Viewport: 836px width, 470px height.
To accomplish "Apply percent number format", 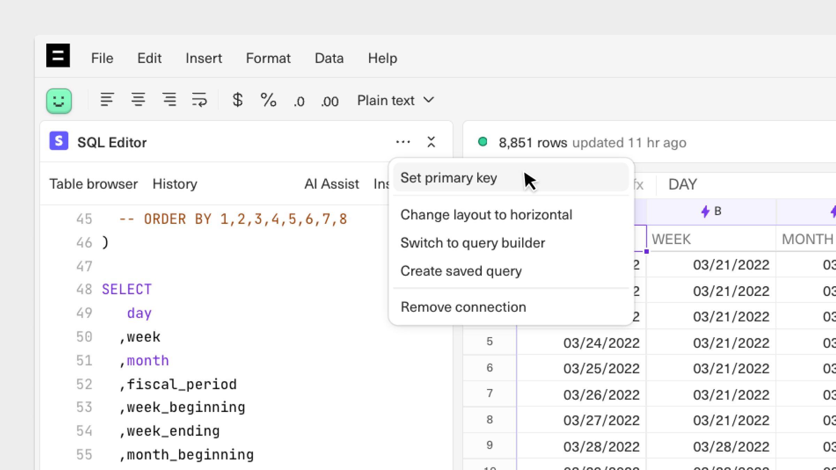I will [x=268, y=100].
